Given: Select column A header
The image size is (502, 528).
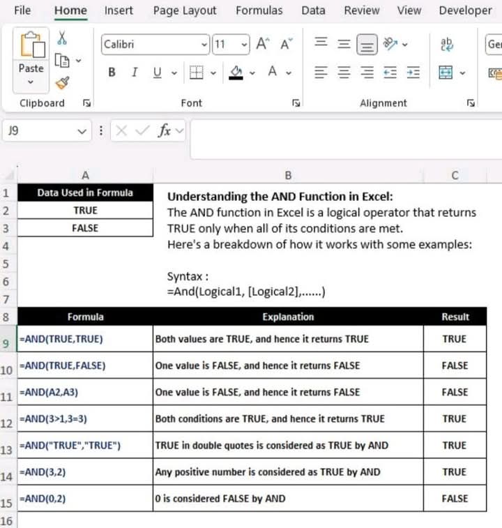Looking at the screenshot, I should (x=85, y=175).
